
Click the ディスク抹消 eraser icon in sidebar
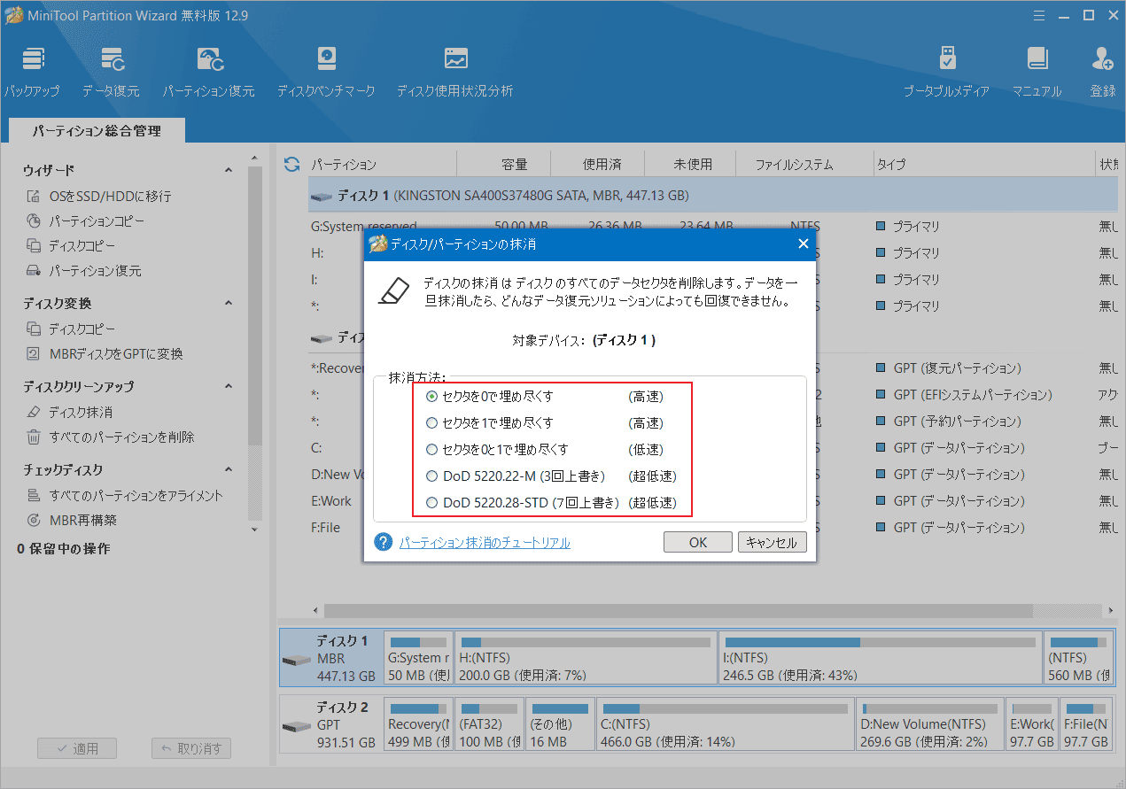pyautogui.click(x=34, y=413)
